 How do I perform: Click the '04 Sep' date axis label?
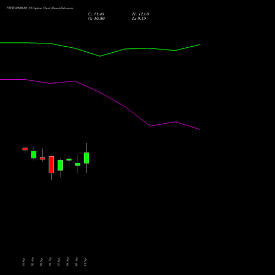pyautogui.click(x=50, y=262)
